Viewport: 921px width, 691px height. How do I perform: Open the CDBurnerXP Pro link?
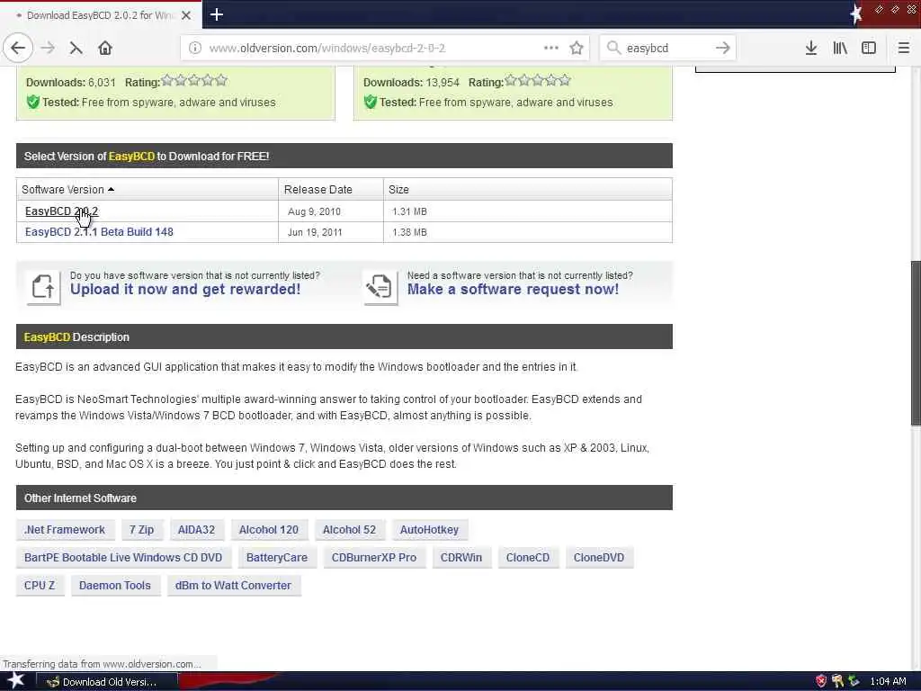pos(373,557)
